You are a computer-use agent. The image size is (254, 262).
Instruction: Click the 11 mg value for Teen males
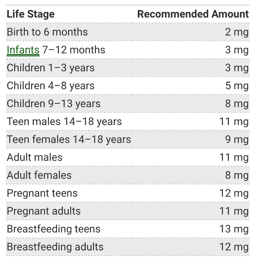pyautogui.click(x=234, y=121)
